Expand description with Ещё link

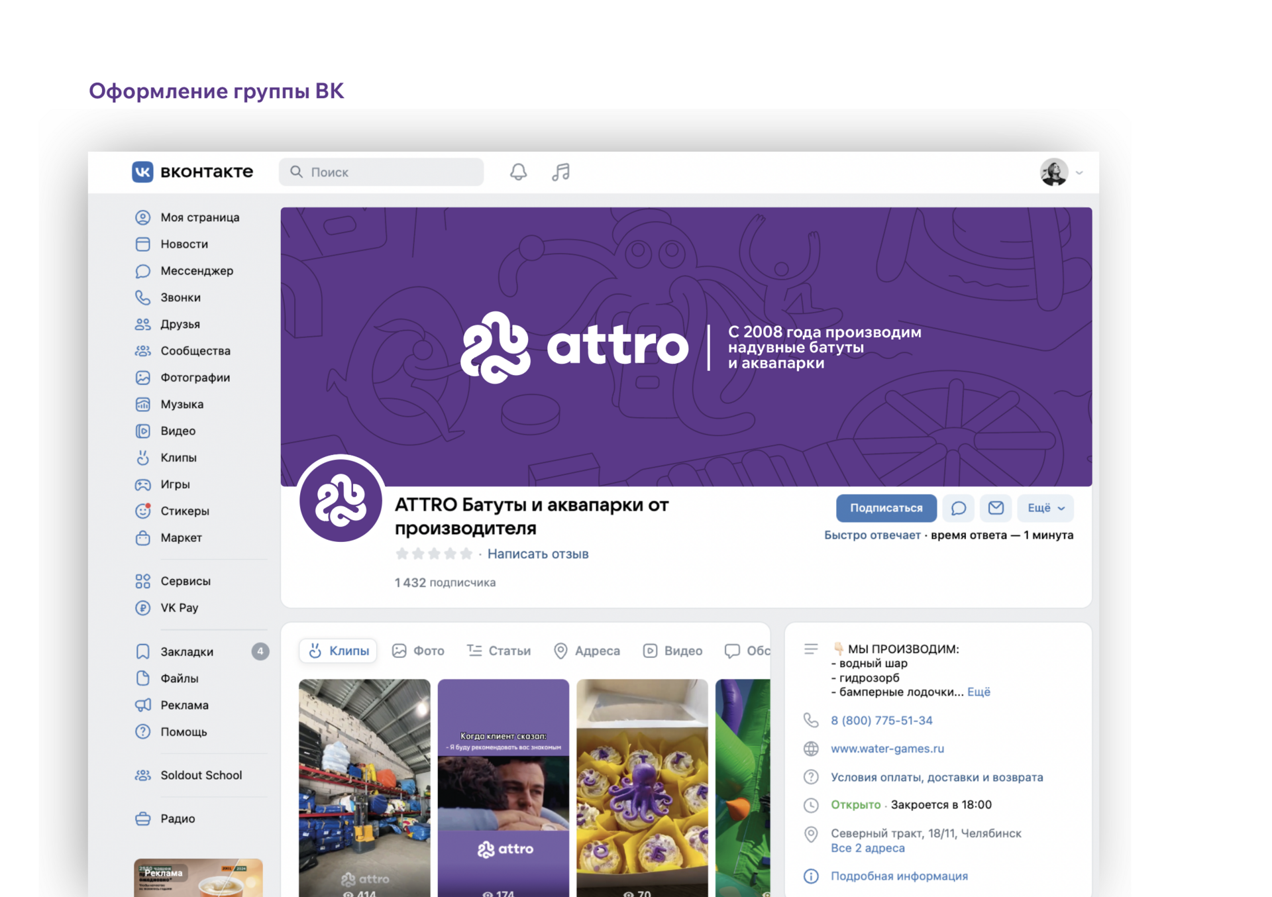pos(979,692)
